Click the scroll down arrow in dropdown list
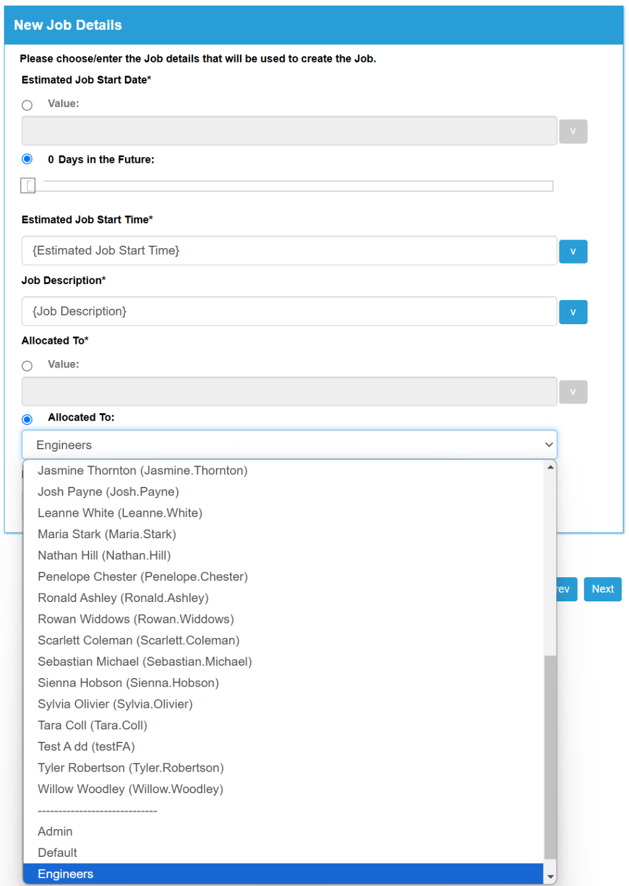 (550, 877)
